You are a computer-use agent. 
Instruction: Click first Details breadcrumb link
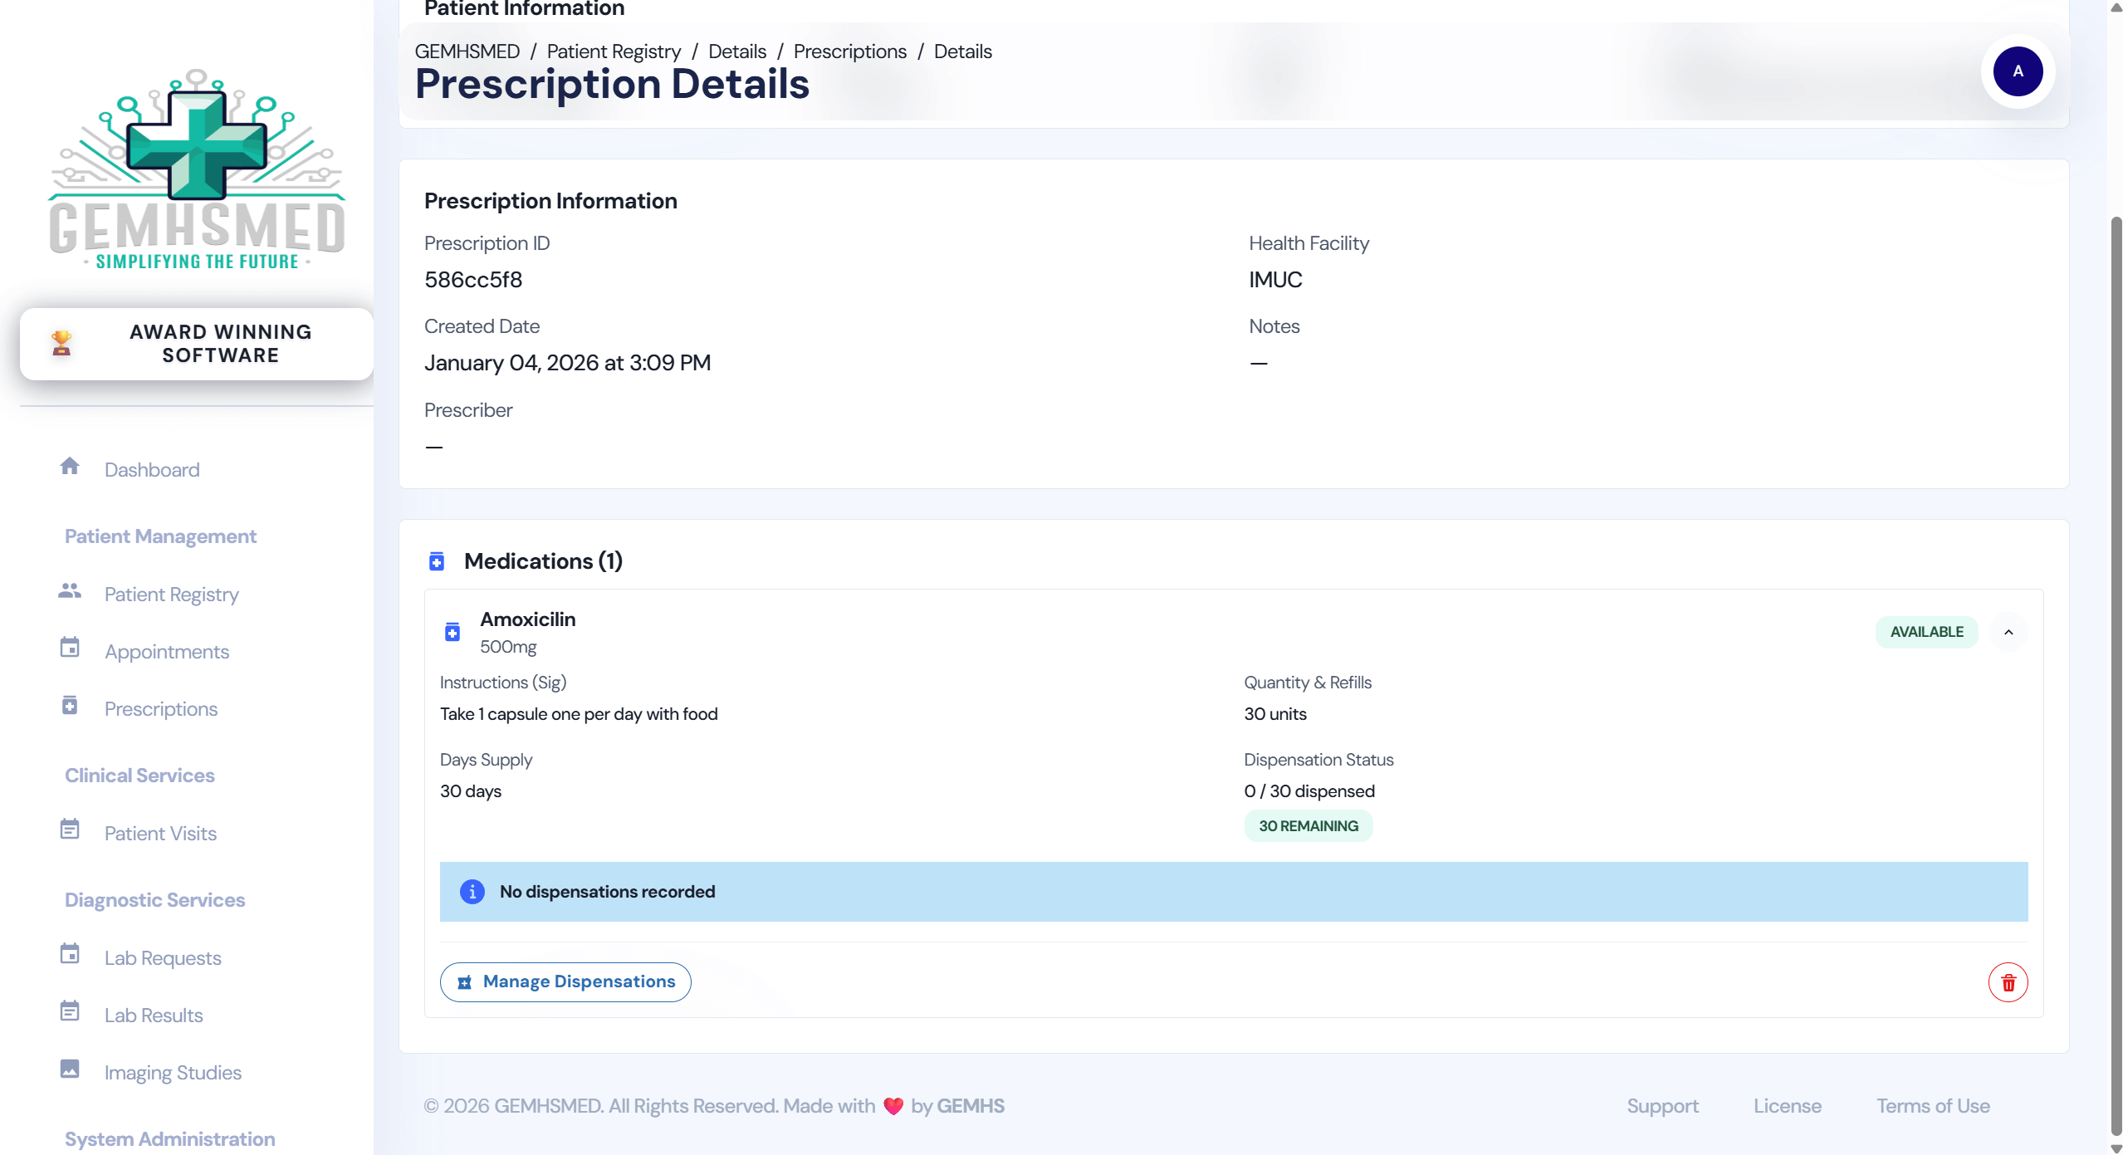coord(737,51)
